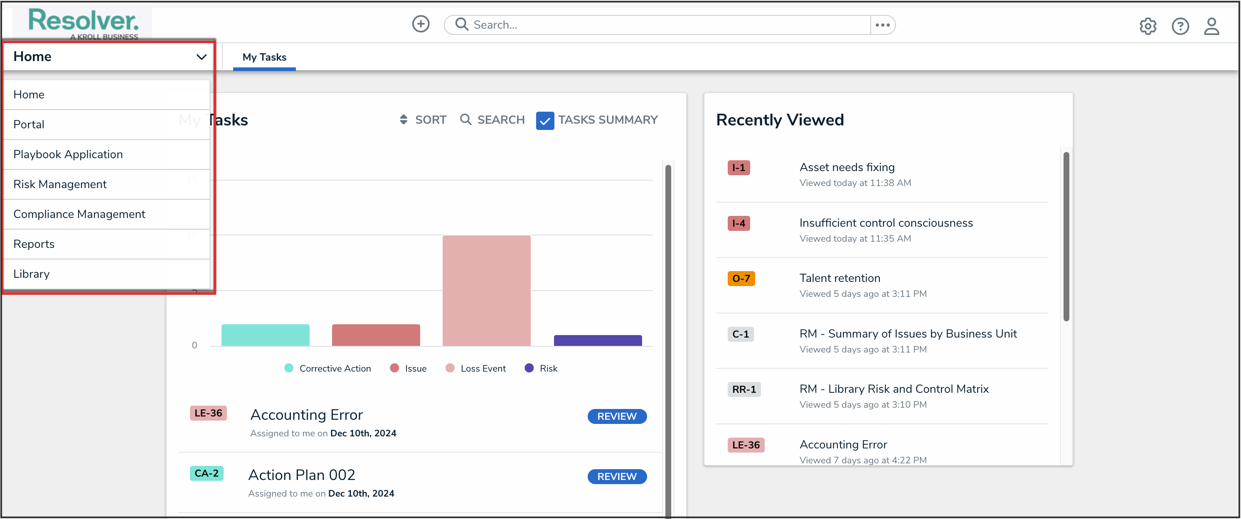Viewport: 1241px width, 519px height.
Task: Select Risk Management from the dropdown
Action: click(60, 184)
